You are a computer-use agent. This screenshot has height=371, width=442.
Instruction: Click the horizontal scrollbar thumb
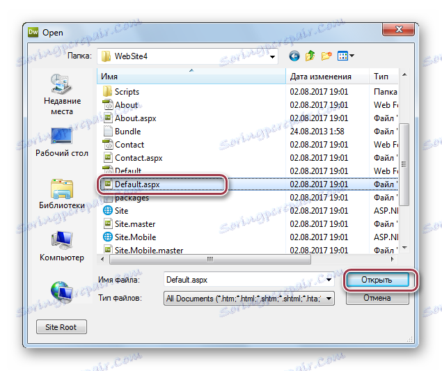[x=210, y=259]
